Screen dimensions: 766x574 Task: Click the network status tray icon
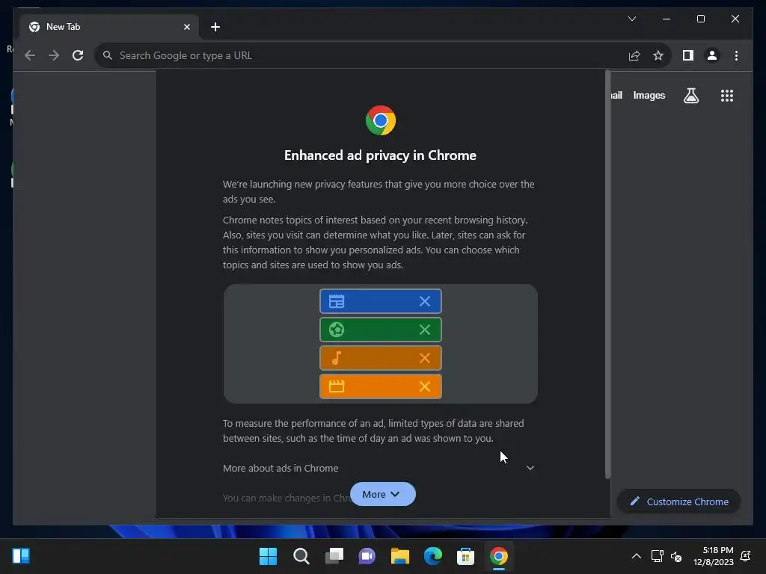(x=657, y=556)
